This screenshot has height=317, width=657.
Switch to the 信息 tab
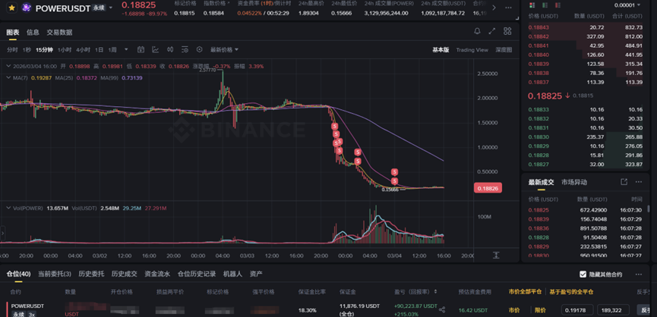coord(33,32)
